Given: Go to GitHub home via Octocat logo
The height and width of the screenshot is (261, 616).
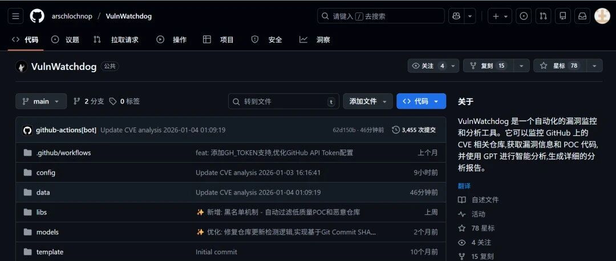Looking at the screenshot, I should point(37,16).
